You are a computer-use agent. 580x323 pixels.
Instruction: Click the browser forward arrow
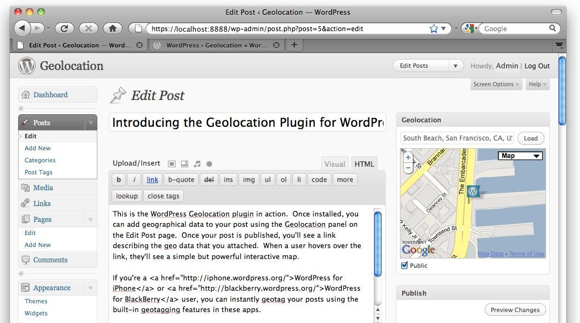pos(37,28)
